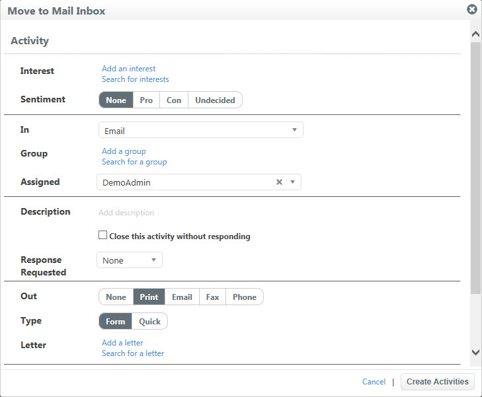Screen dimensions: 482x397
Task: Click the scroll up arrow icon
Action: [475, 34]
